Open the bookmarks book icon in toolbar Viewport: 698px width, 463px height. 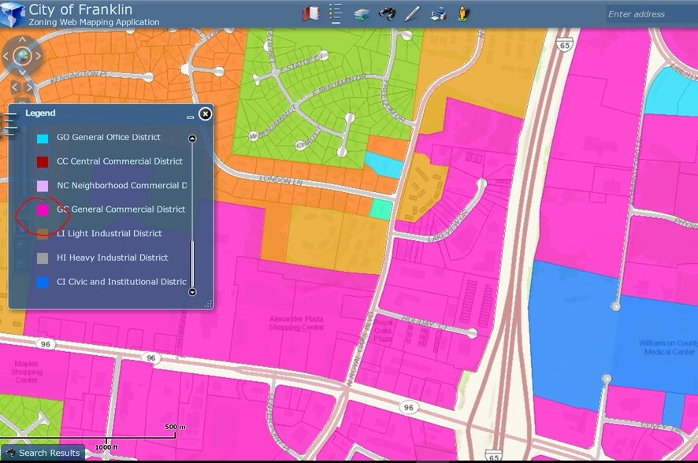(310, 13)
